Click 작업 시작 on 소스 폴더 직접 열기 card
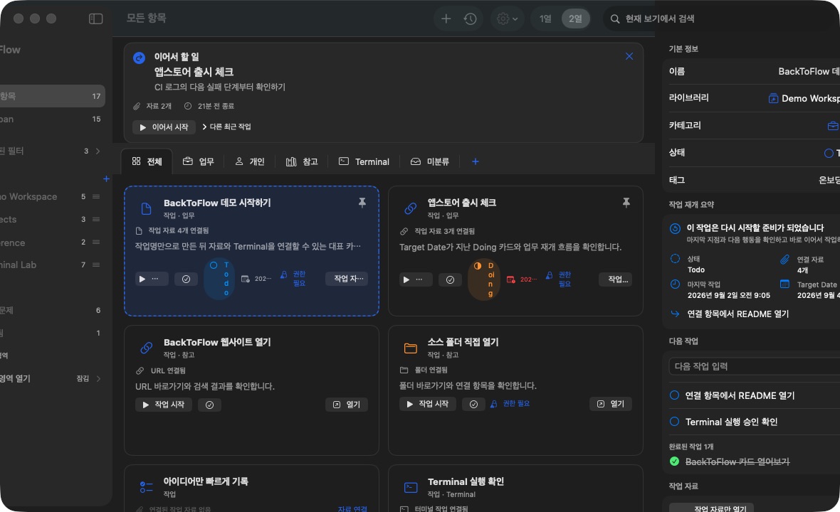 point(428,404)
